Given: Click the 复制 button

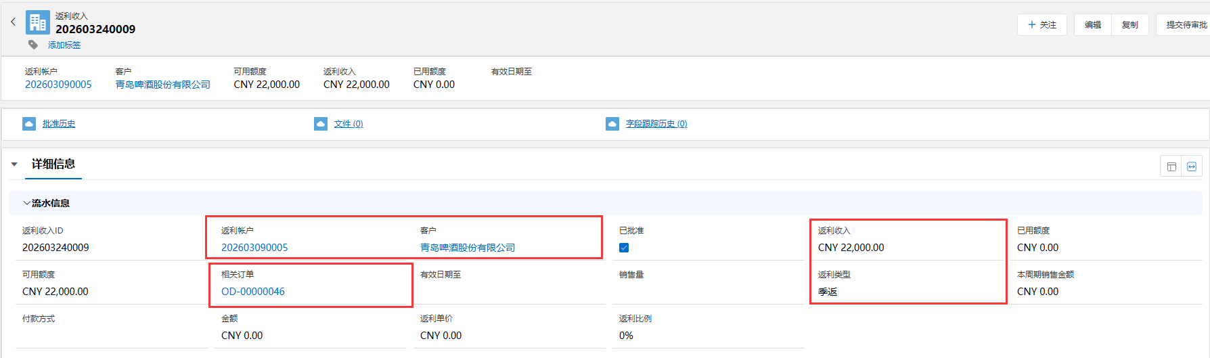Looking at the screenshot, I should [x=1129, y=25].
